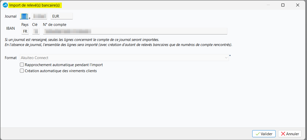Click the green checkmark on Valider

click(257, 134)
